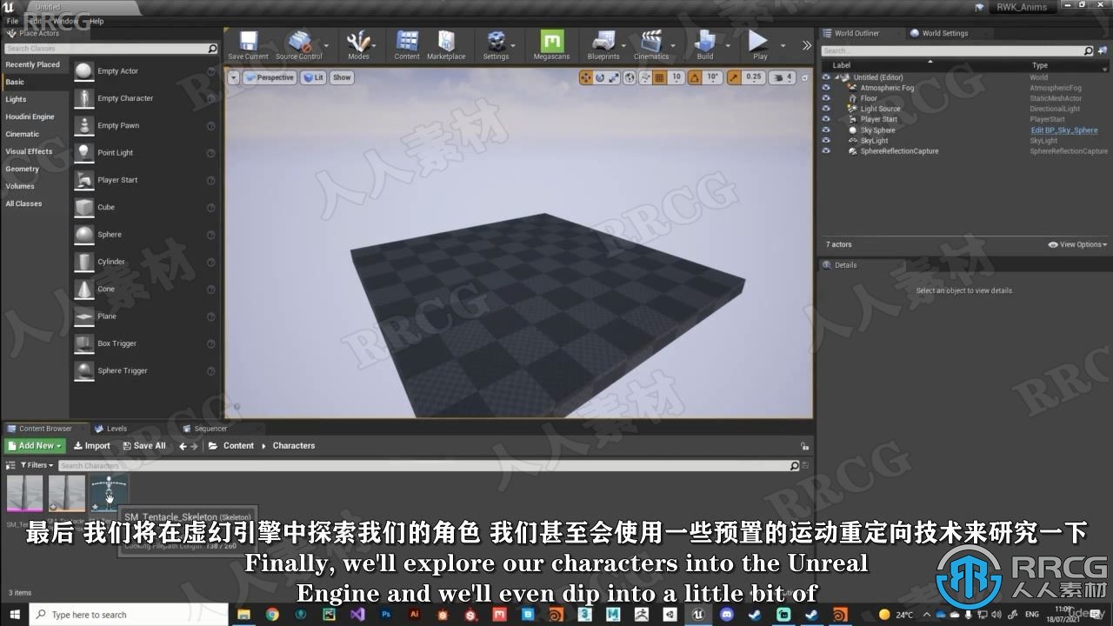
Task: Open the Modes toolbar button
Action: point(358,44)
